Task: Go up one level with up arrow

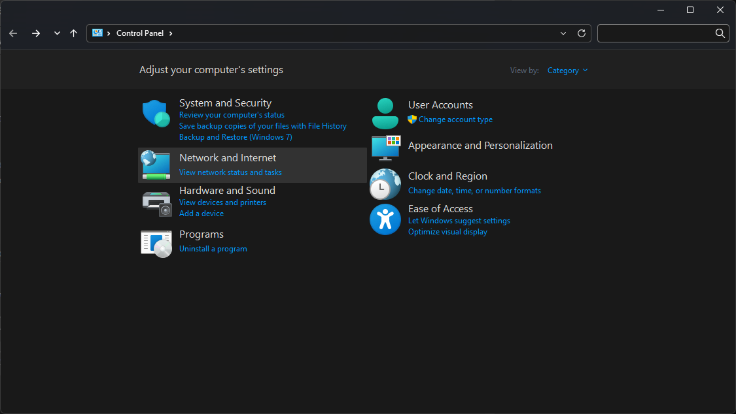Action: (74, 33)
